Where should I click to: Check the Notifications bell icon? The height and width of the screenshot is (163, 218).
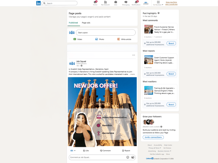[x=136, y=2]
